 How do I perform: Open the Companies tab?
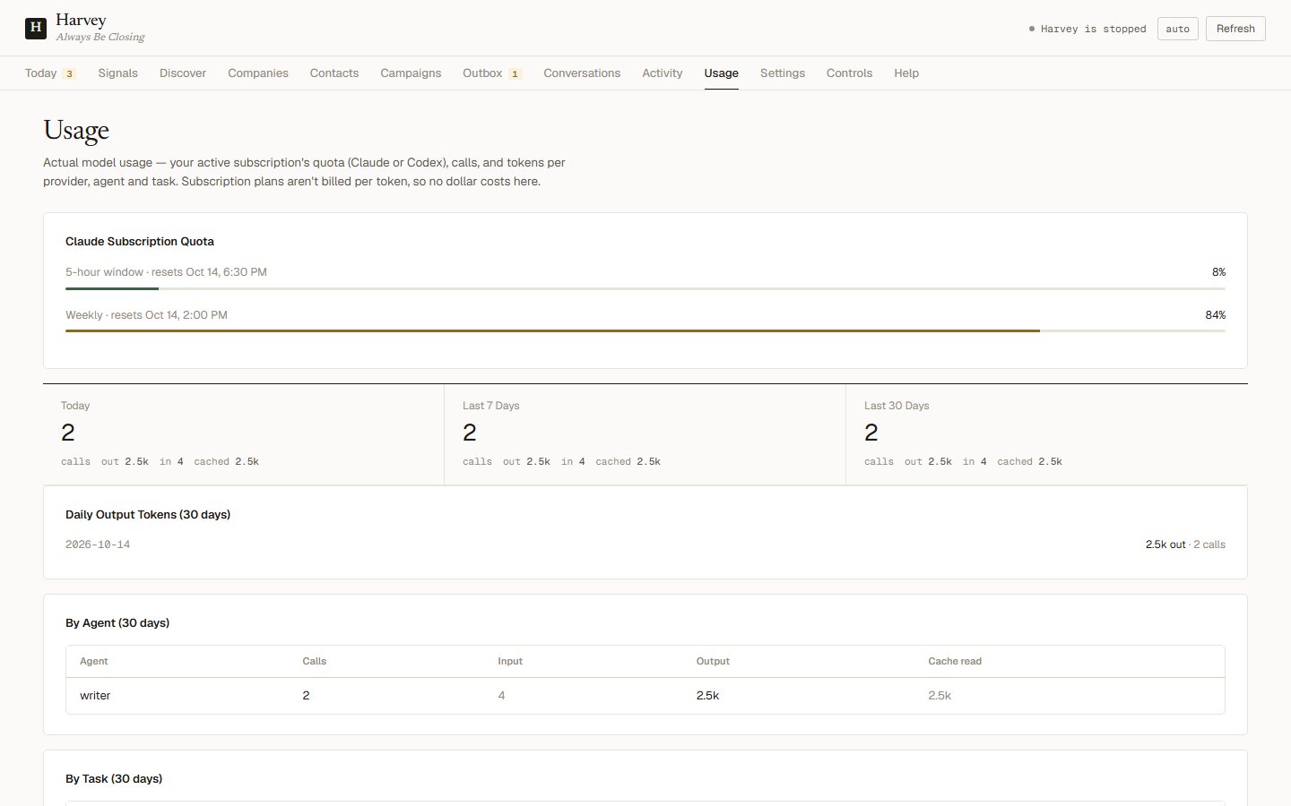[x=258, y=73]
